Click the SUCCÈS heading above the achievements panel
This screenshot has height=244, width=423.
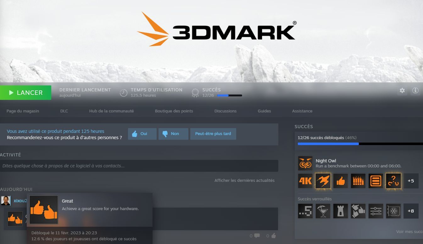point(304,127)
